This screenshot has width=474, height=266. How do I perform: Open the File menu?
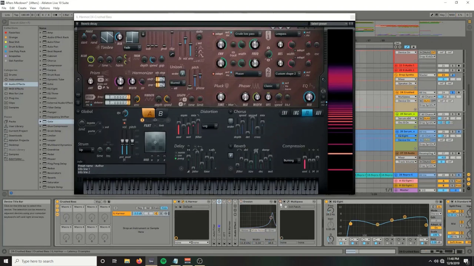click(4, 8)
